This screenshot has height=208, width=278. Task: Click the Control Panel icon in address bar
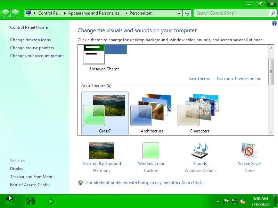28,13
